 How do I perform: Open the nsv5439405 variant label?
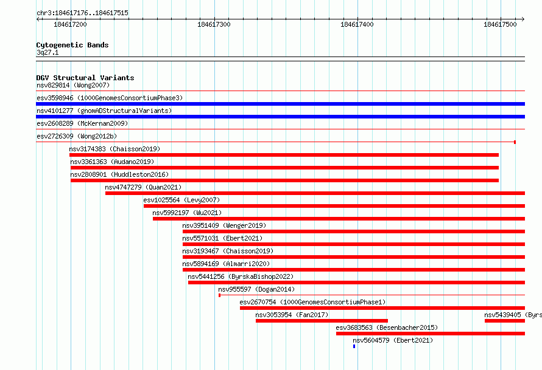coord(513,315)
